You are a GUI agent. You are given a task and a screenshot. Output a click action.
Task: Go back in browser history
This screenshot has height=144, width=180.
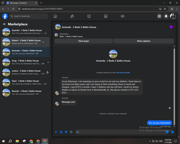(3, 9)
